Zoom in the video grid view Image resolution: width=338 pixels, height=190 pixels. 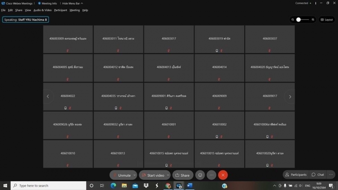click(x=313, y=20)
